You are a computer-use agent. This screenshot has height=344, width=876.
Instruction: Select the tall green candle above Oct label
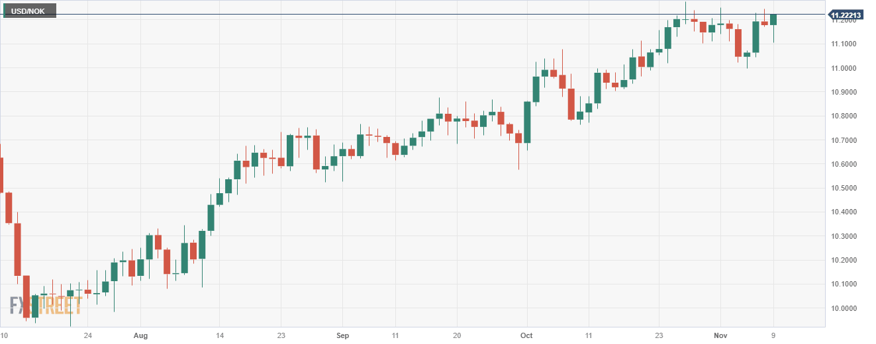point(527,122)
